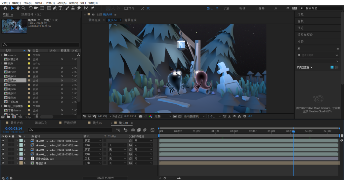344x180 pixels.
Task: Toggle the lock box for layer 1
Action: pyautogui.click(x=13, y=141)
